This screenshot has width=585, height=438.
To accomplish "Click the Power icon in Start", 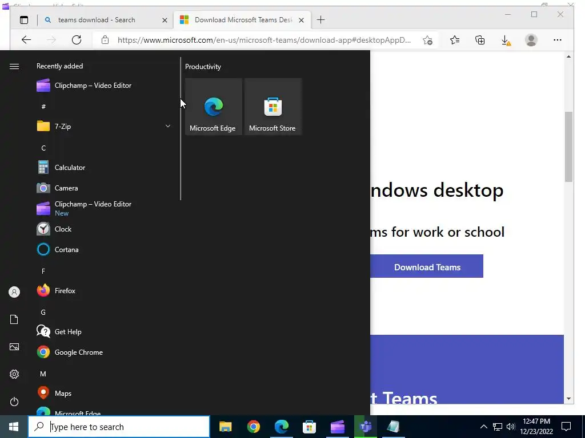I will pyautogui.click(x=14, y=401).
